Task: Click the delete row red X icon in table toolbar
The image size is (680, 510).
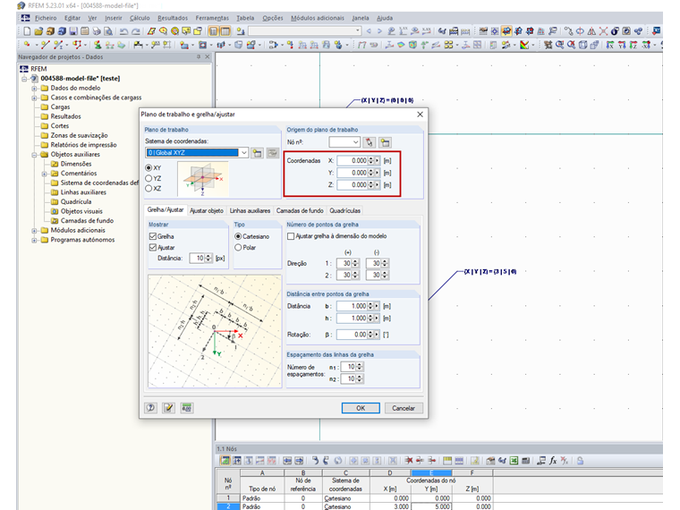Action: [409, 461]
